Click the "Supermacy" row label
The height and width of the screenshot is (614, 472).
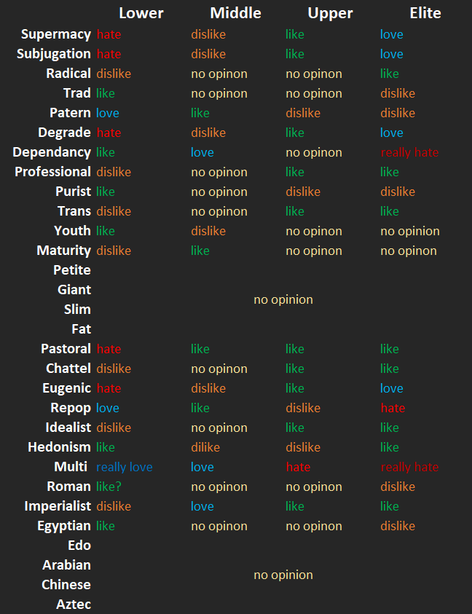click(56, 34)
